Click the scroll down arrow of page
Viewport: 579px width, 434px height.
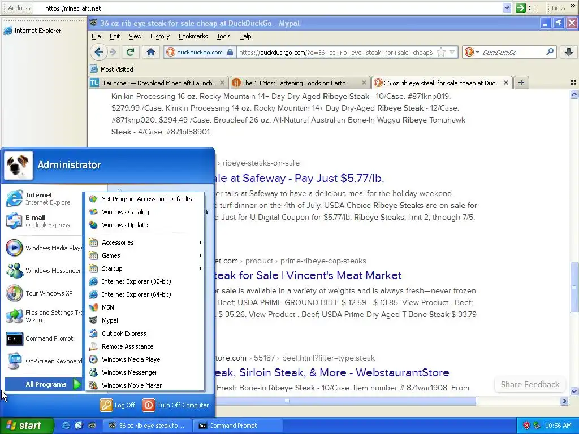574,391
